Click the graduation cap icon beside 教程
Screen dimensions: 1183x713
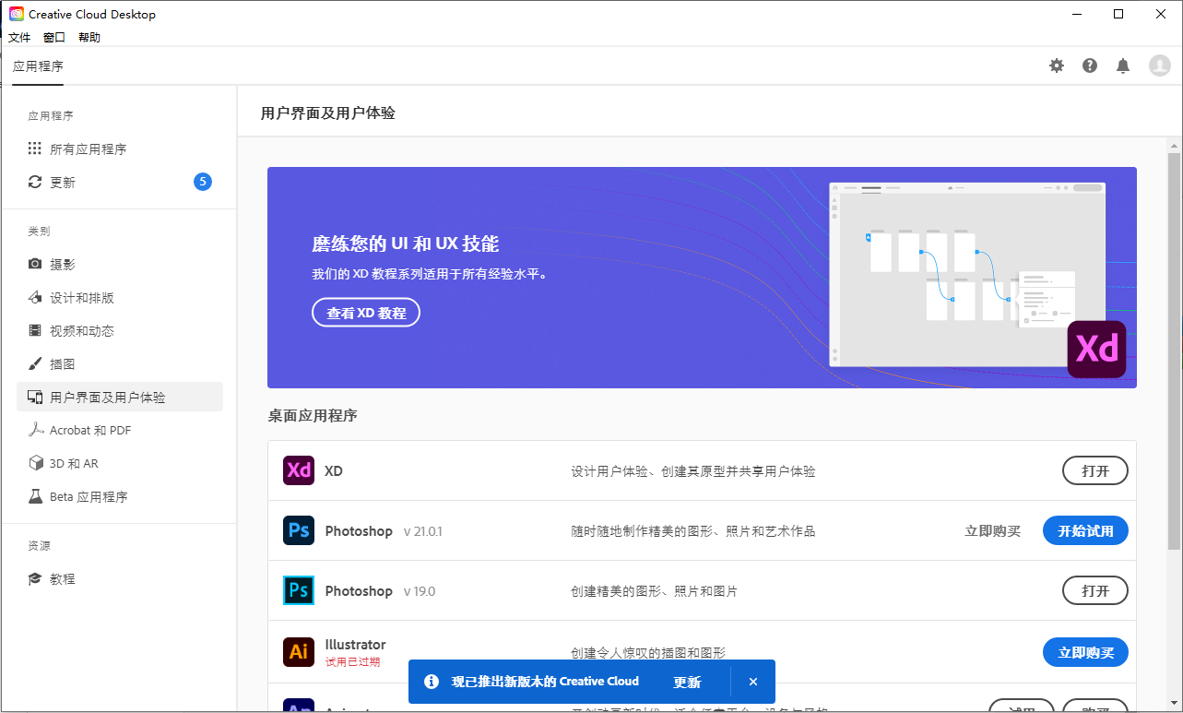pyautogui.click(x=35, y=579)
